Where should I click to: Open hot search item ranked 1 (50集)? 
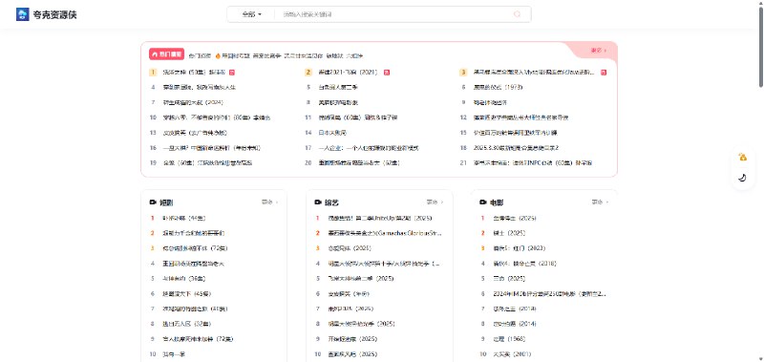click(194, 72)
